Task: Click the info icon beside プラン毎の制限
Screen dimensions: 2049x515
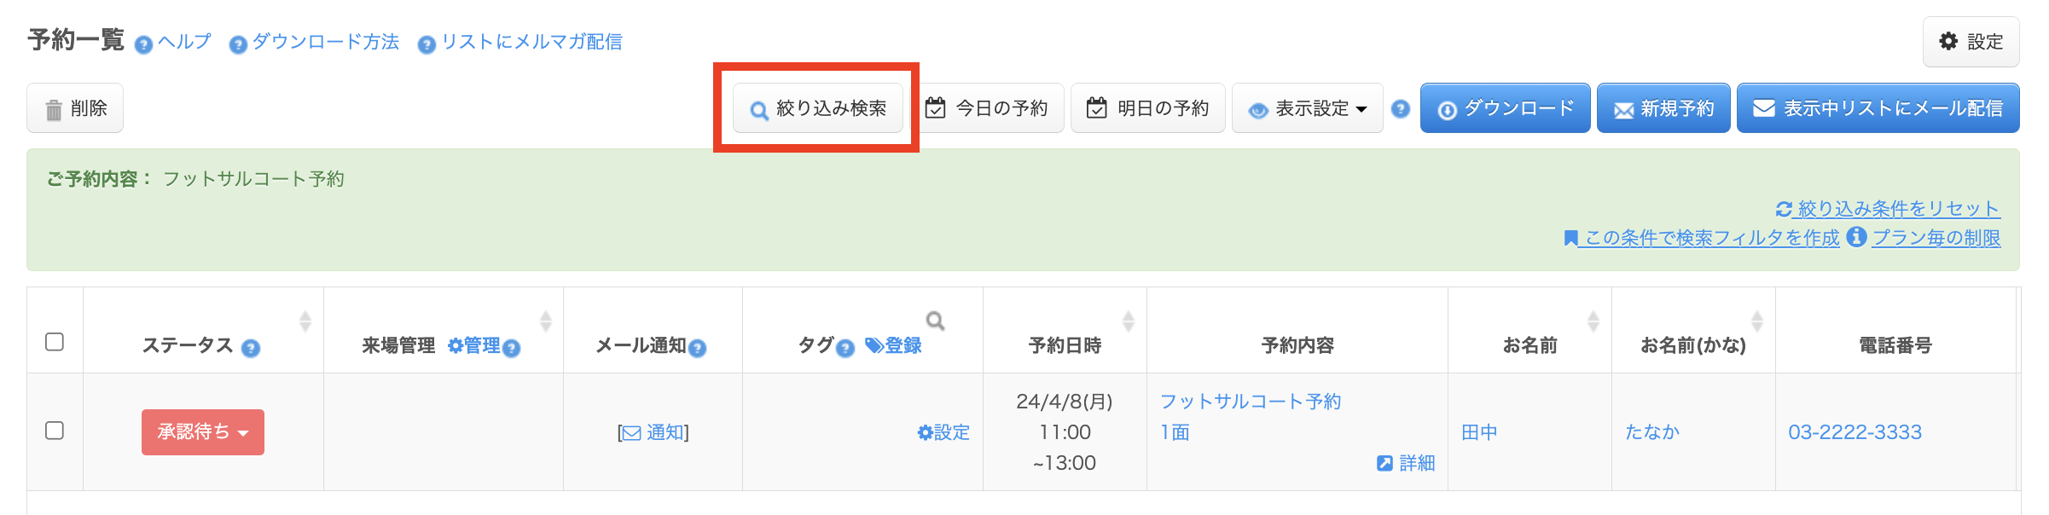Action: 1855,237
